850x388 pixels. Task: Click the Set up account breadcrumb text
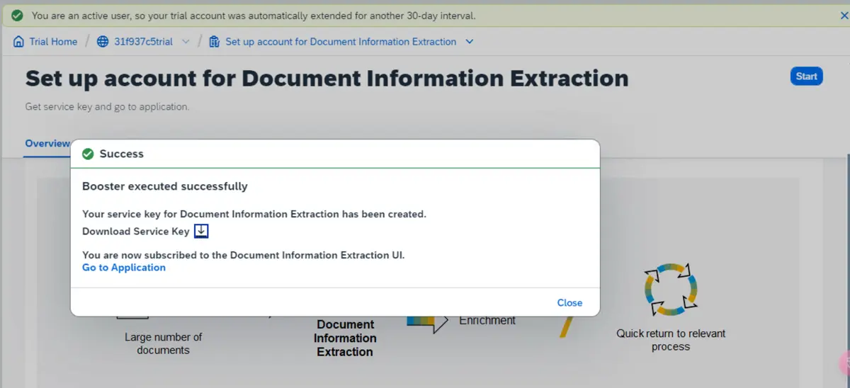point(341,42)
